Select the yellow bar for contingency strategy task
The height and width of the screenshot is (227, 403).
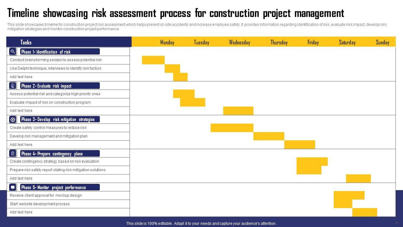pyautogui.click(x=312, y=161)
